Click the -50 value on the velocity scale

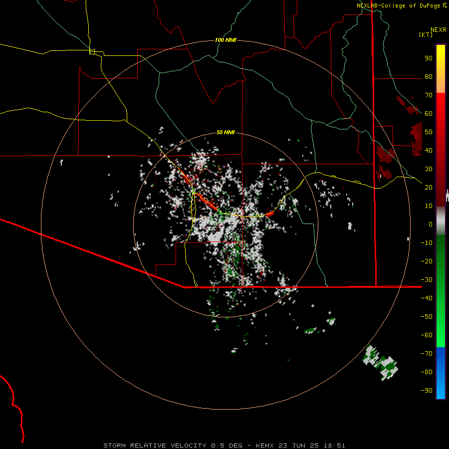[x=427, y=317]
